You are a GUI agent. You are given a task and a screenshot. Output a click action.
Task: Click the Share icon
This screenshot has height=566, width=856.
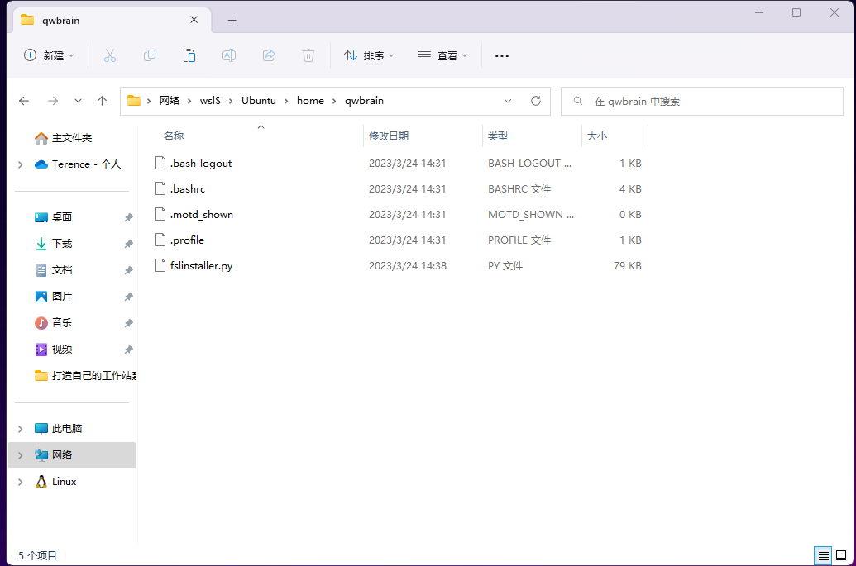[269, 55]
